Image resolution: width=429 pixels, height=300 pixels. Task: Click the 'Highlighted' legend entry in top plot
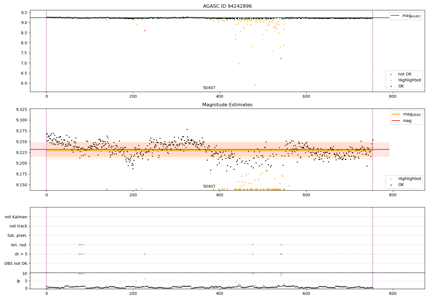click(410, 80)
